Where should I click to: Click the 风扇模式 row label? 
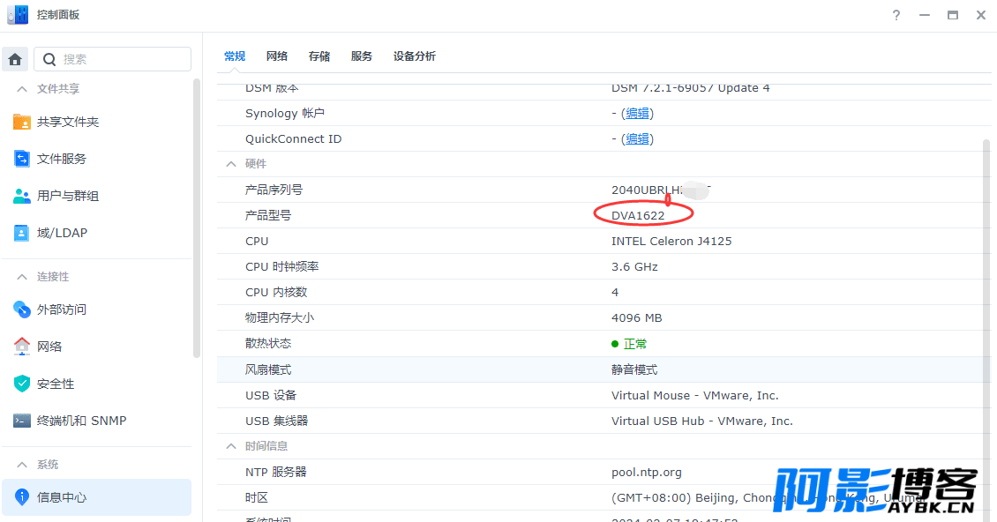pos(268,369)
